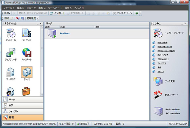Click the briefcase icon in the navigation pane

(x=26, y=91)
